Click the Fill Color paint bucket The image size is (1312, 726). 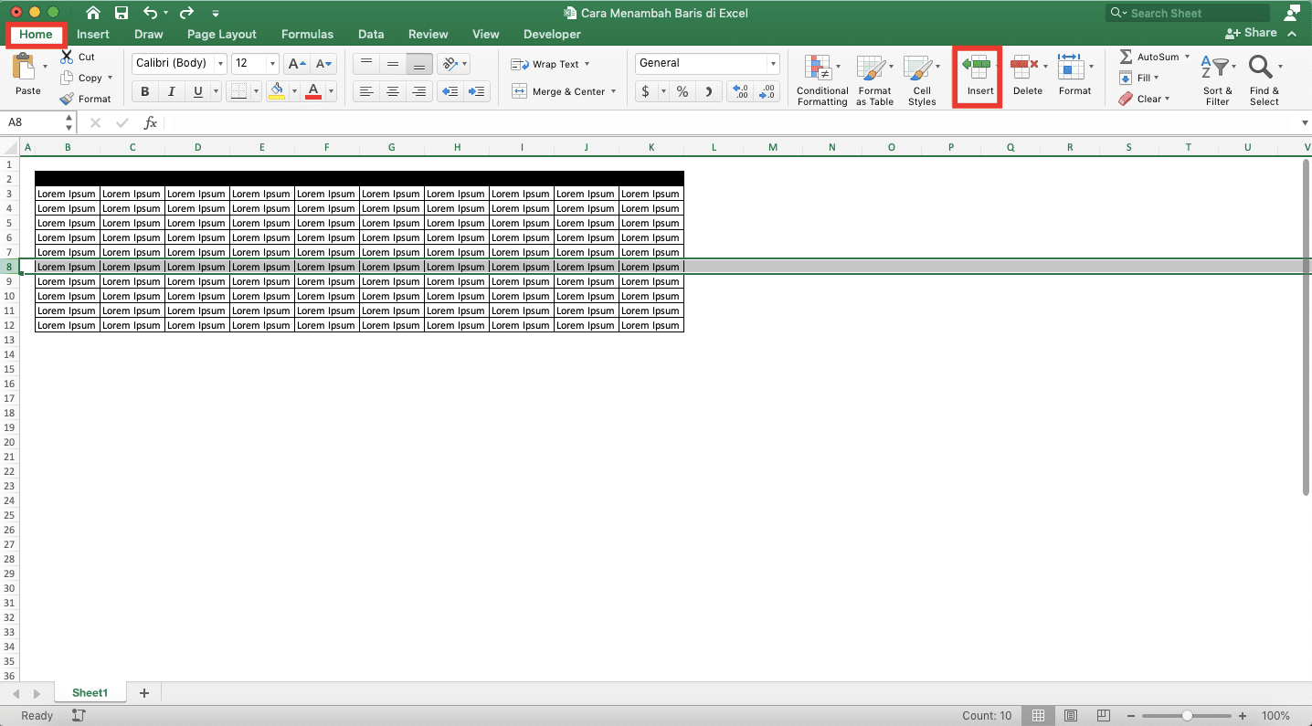pyautogui.click(x=277, y=91)
